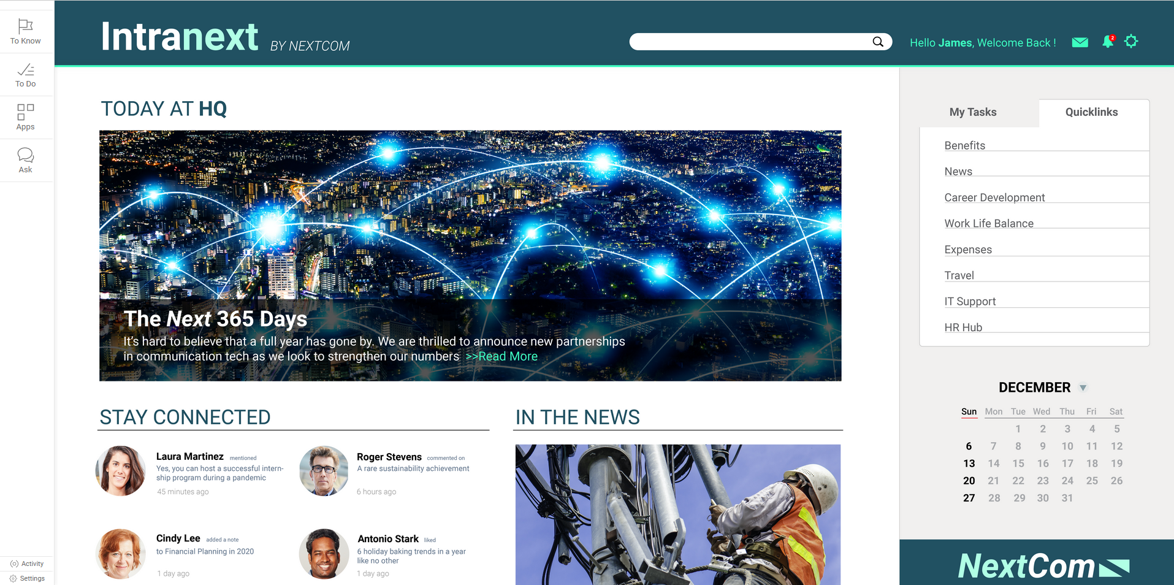This screenshot has width=1174, height=585.
Task: Expand the December month dropdown arrow
Action: point(1083,388)
